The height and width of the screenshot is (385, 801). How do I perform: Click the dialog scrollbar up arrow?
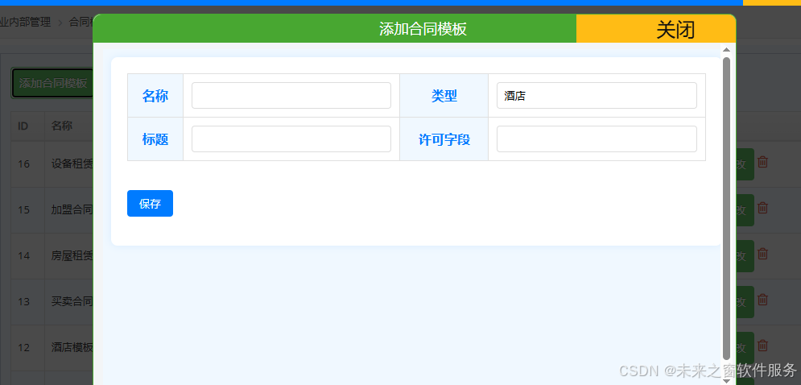point(726,50)
